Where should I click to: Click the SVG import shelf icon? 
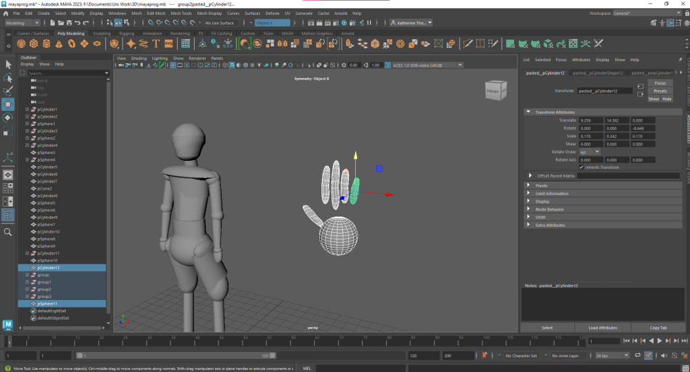[168, 44]
